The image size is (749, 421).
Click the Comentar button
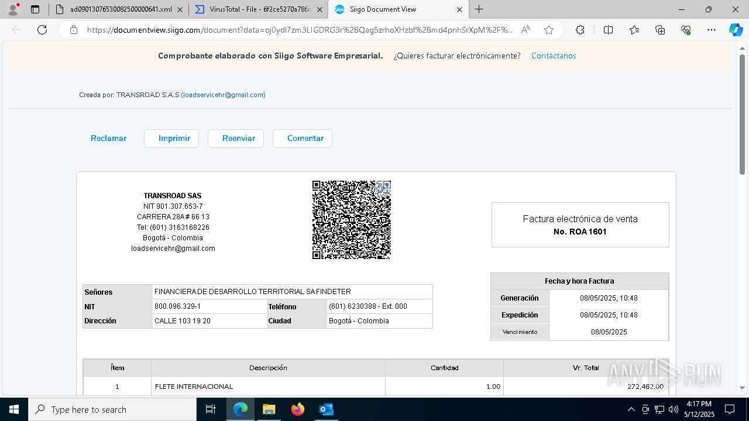[303, 139]
